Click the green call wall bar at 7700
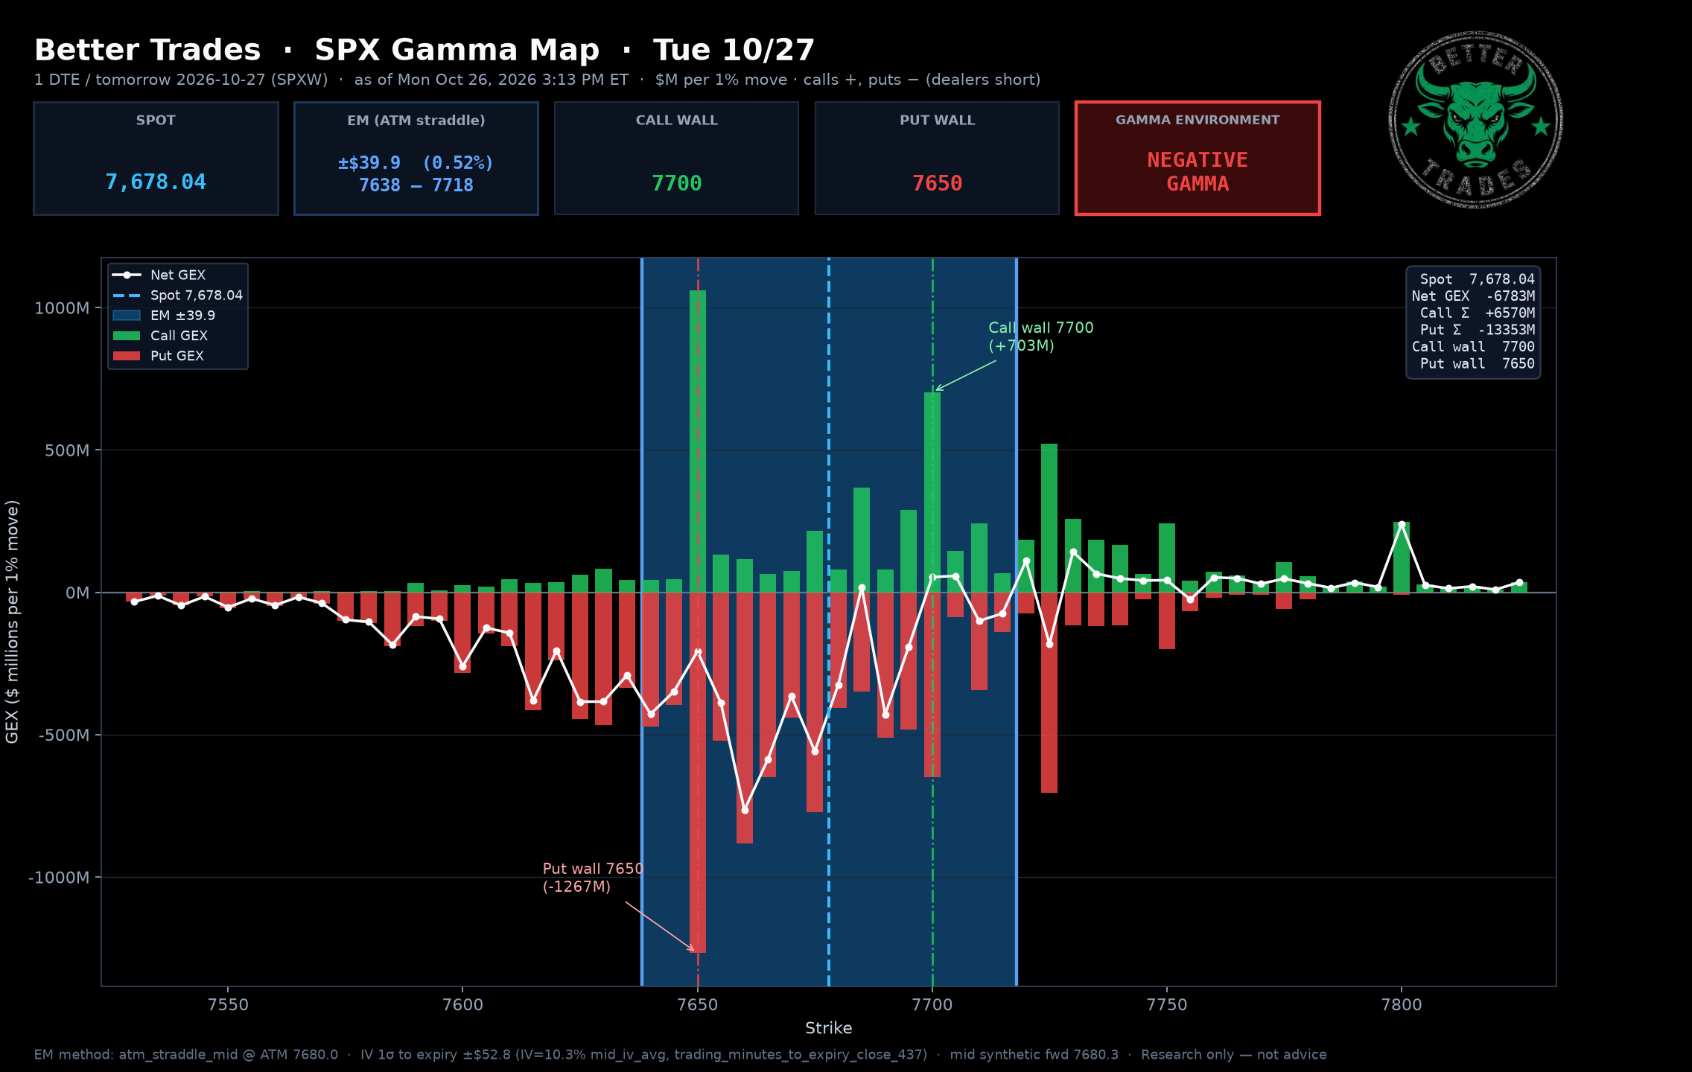The width and height of the screenshot is (1692, 1072). [x=932, y=492]
